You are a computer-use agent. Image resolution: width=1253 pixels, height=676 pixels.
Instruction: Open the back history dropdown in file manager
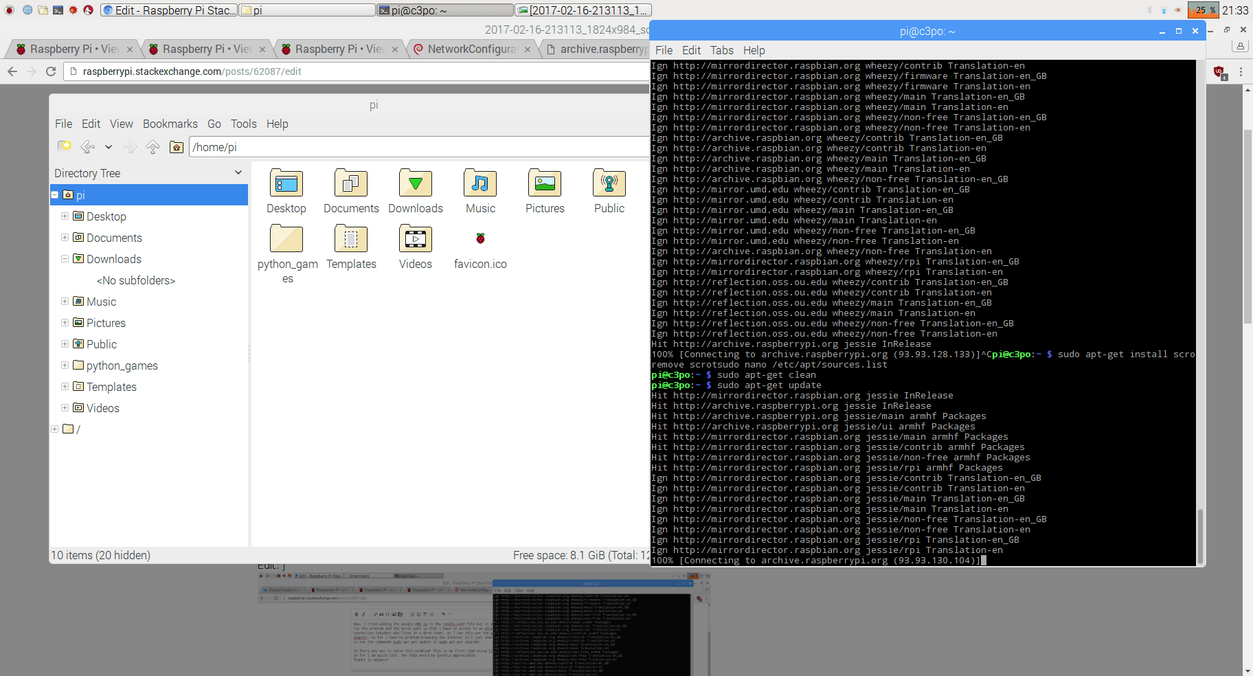(x=109, y=146)
